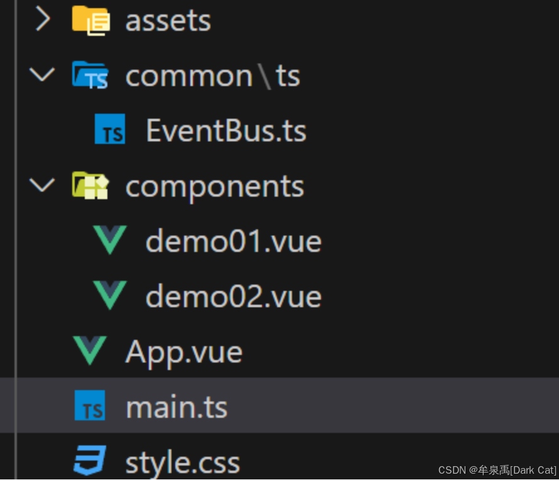This screenshot has width=559, height=480.
Task: Click the Vue icon beside demo01.vue
Action: pos(110,239)
